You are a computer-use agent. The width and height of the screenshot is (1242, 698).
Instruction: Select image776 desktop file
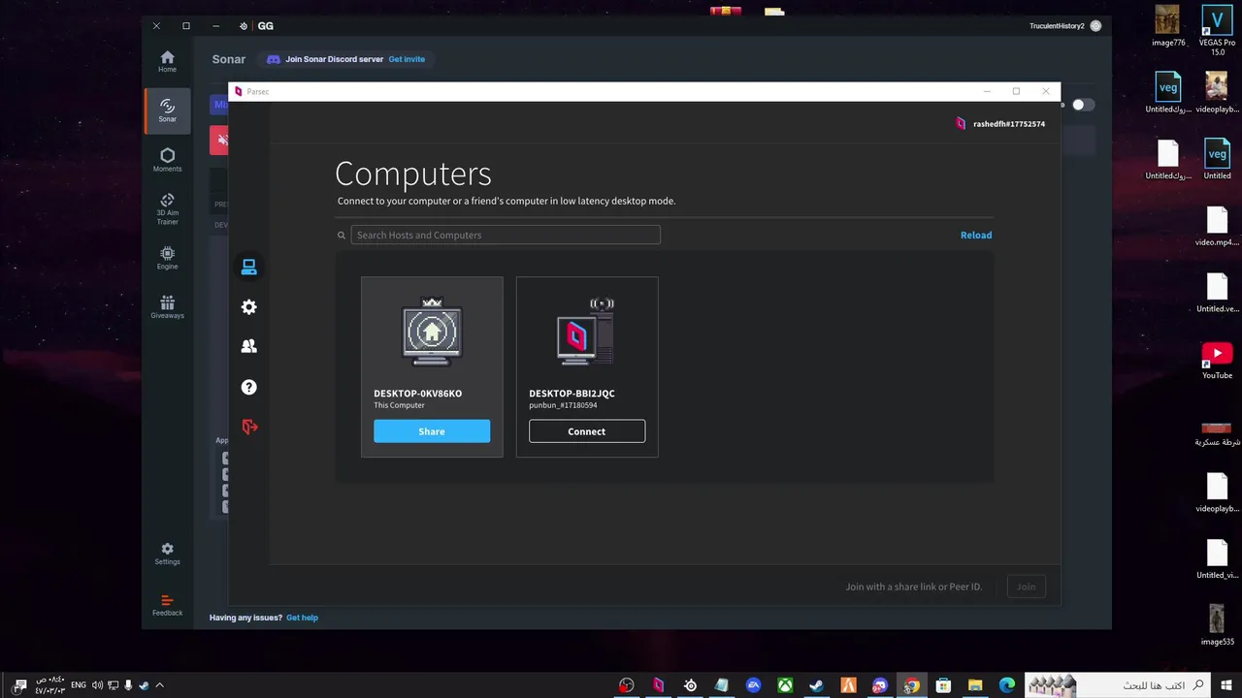click(1168, 26)
